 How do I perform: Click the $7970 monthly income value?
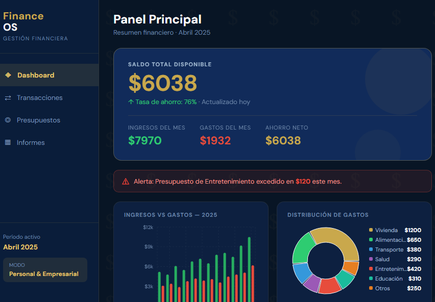[x=145, y=140]
